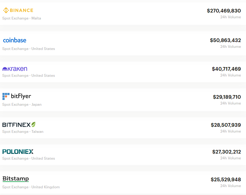
Task: Click Binance volume $270,469,830
Action: (x=224, y=11)
